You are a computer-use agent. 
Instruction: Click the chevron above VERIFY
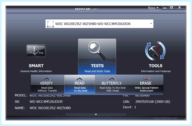coord(47,79)
